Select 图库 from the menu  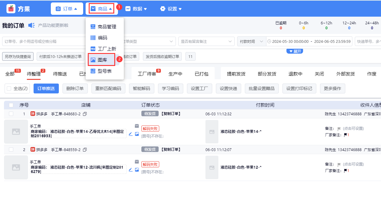(x=102, y=60)
